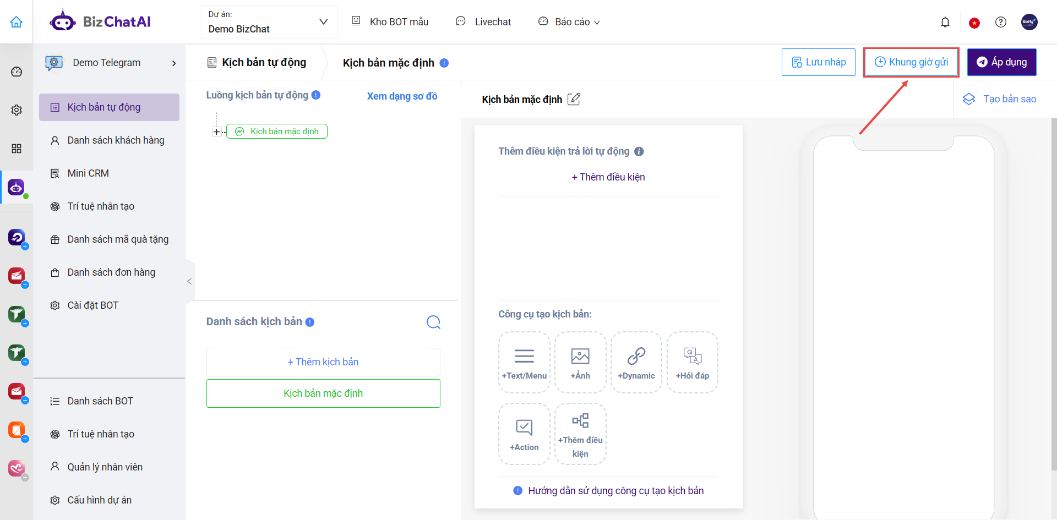Edit the name Kịch bản mặc định with the pencil icon

click(574, 99)
